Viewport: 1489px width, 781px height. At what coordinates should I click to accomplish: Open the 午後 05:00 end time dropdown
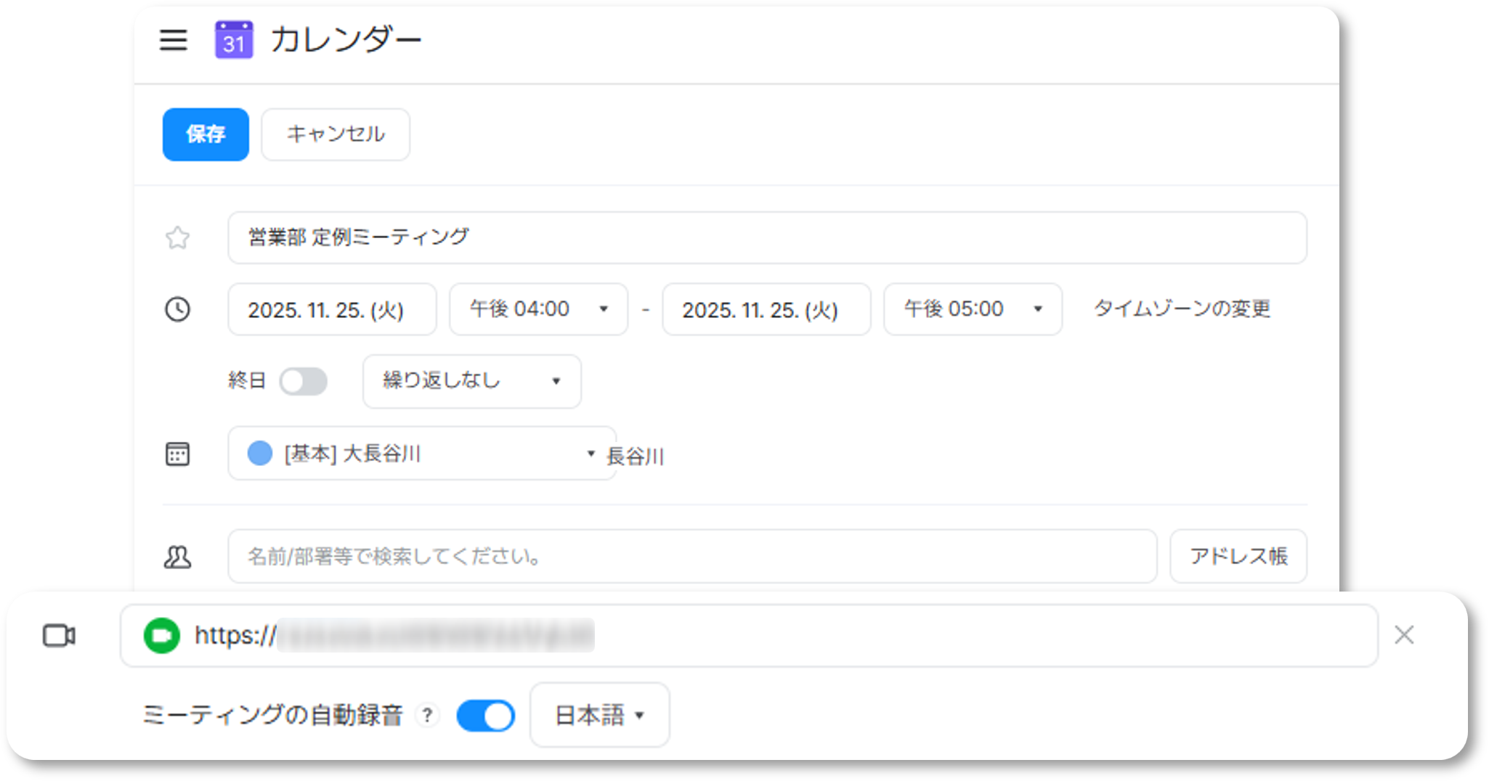[972, 309]
